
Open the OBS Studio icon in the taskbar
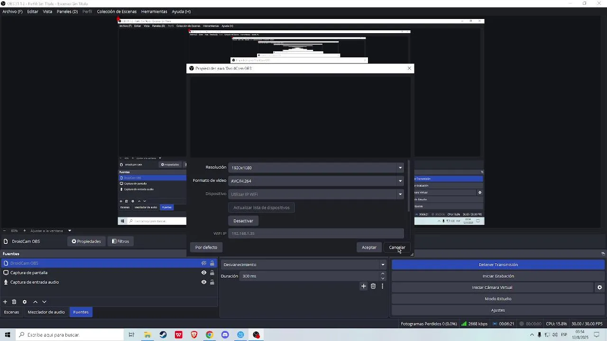click(x=257, y=335)
